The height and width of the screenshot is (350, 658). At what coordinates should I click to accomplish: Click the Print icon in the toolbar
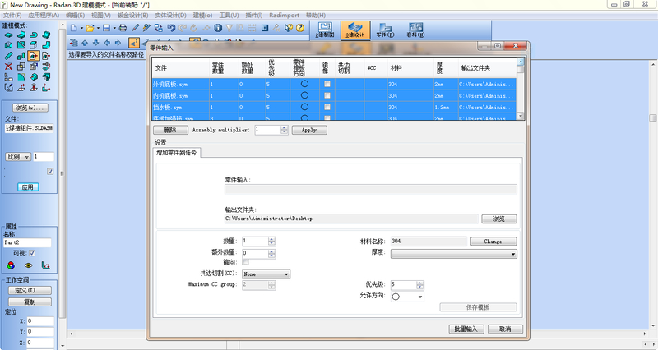click(x=123, y=28)
